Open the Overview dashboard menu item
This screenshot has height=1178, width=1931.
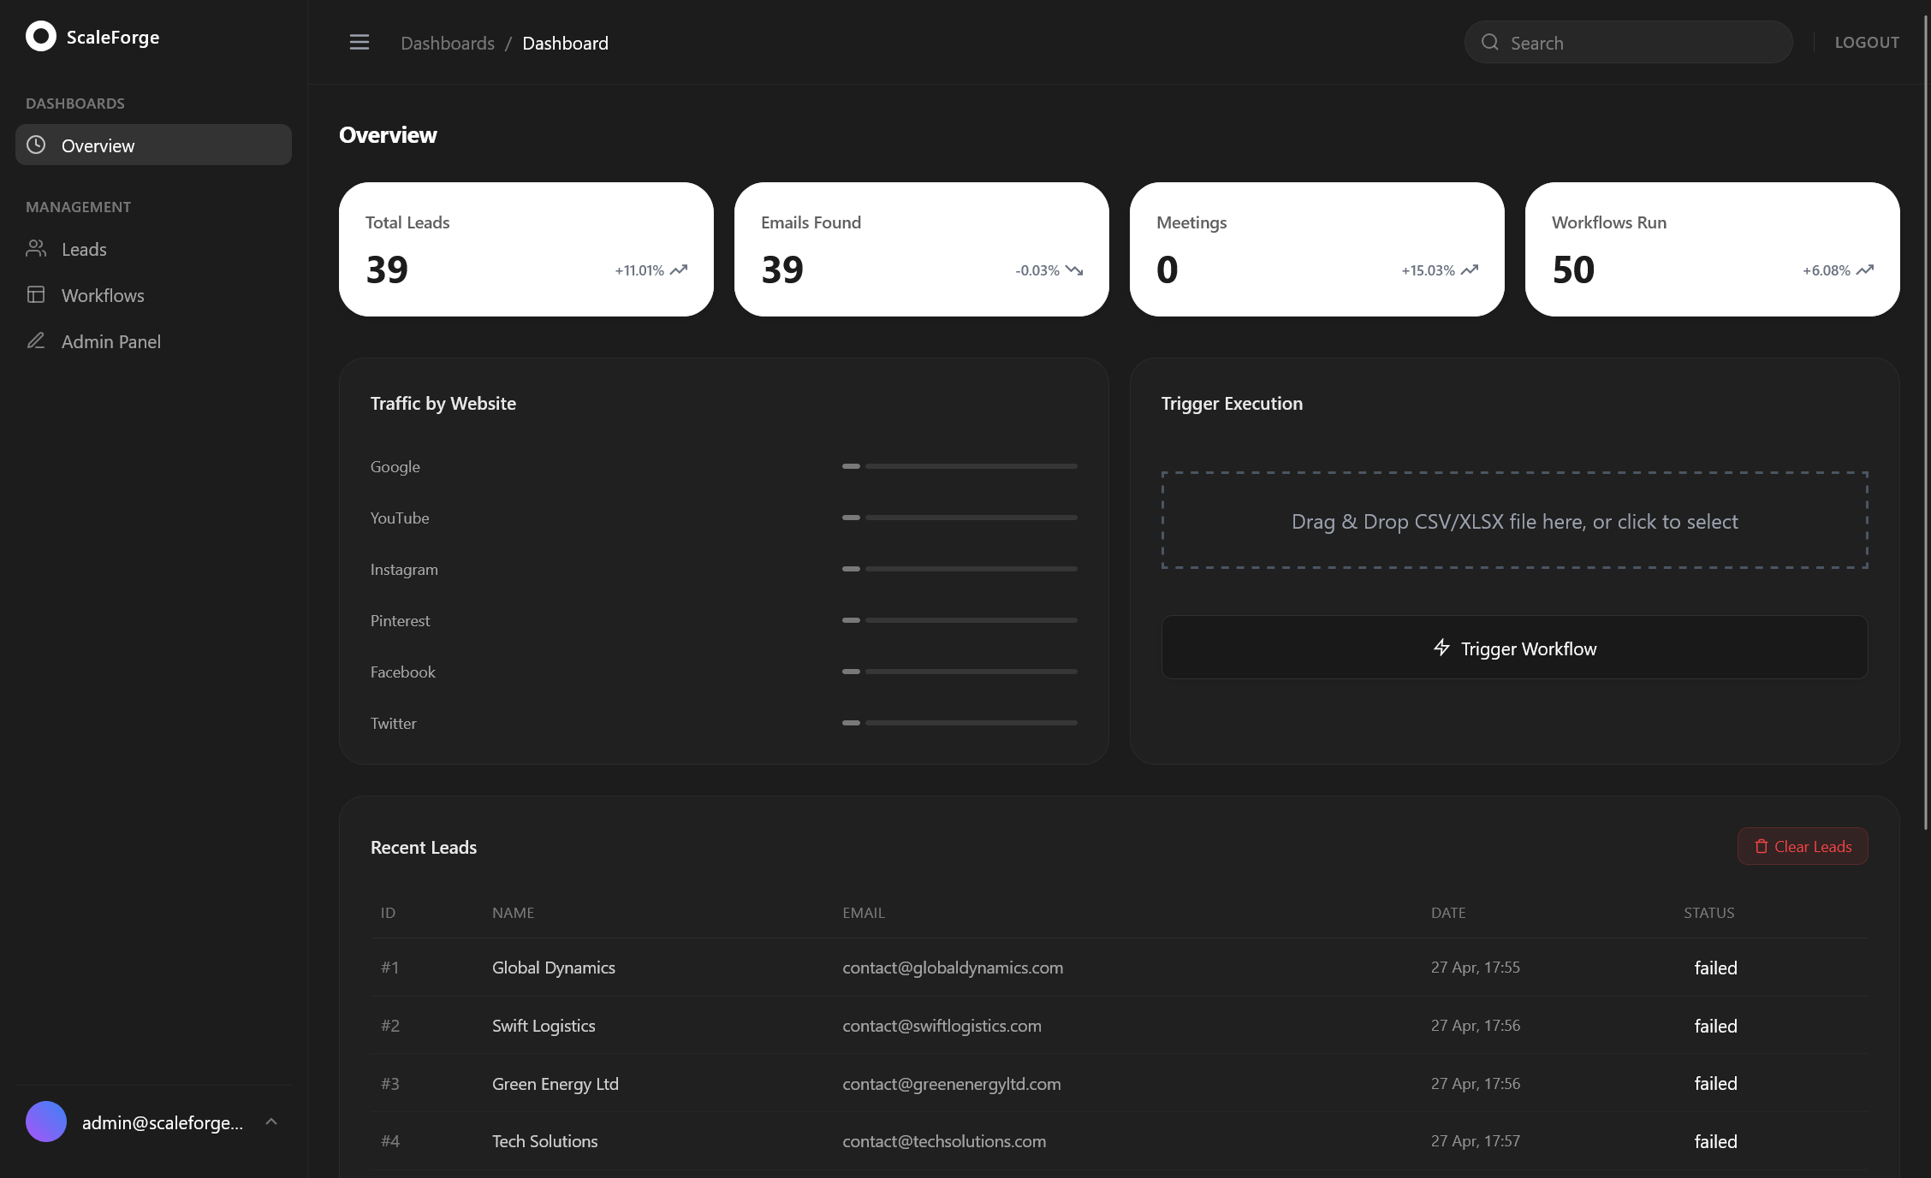point(153,145)
